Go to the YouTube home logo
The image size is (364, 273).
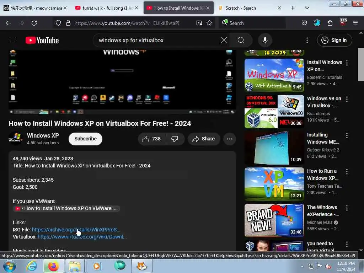pyautogui.click(x=42, y=41)
